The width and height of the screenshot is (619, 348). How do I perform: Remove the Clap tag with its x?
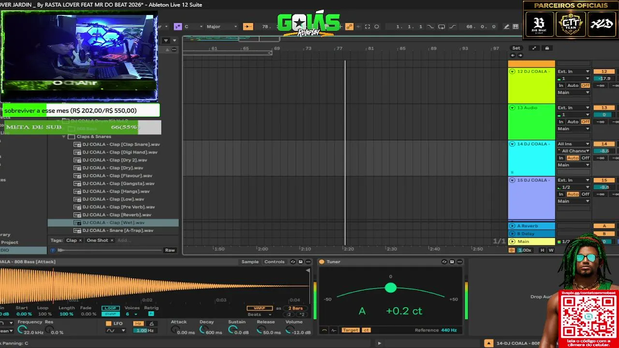click(x=81, y=240)
